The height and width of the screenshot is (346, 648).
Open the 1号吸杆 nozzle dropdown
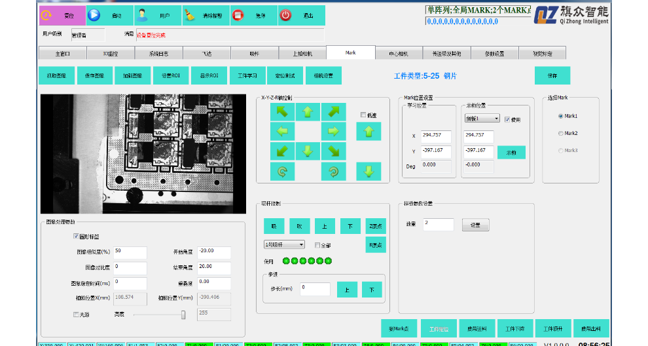pyautogui.click(x=284, y=244)
